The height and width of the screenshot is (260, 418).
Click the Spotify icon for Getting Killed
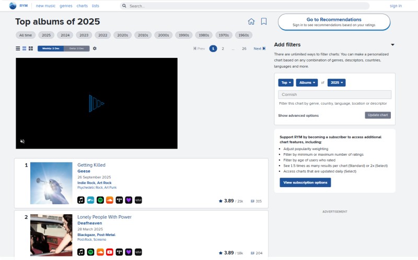[x=100, y=200]
